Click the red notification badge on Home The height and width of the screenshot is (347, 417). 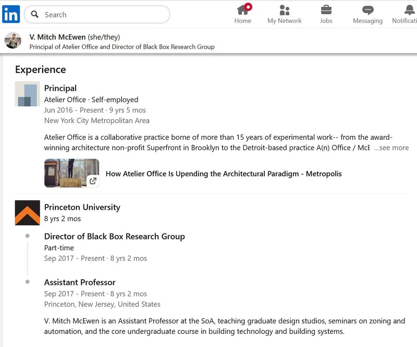248,7
